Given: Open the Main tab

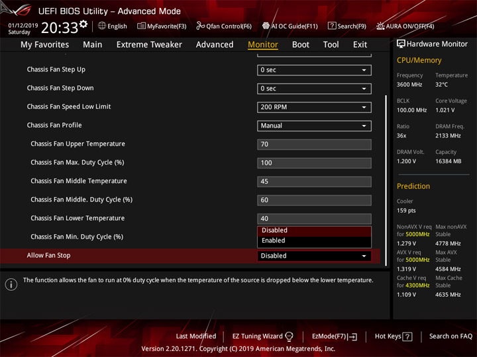Looking at the screenshot, I should (x=93, y=45).
